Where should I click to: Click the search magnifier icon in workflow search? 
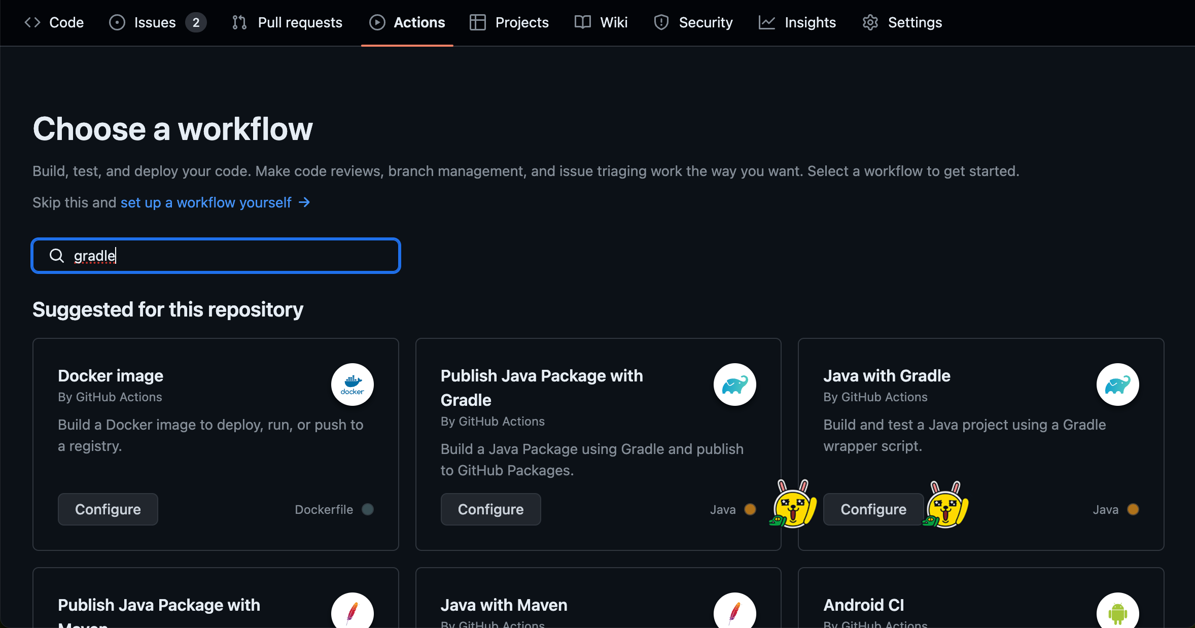point(57,256)
